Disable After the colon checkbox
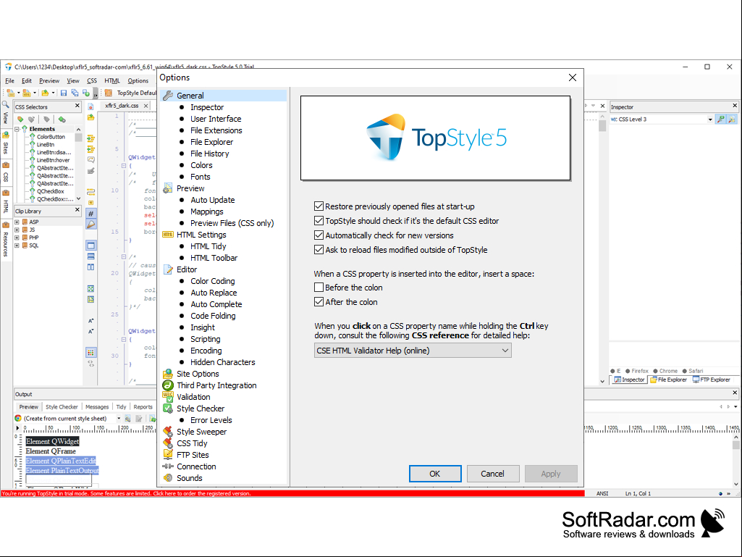Viewport: 742px width, 557px height. pos(319,302)
